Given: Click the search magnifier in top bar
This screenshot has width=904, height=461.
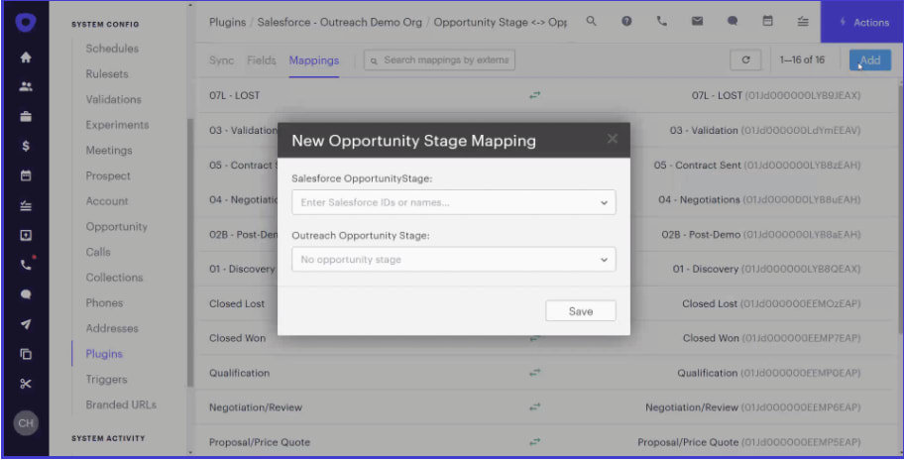Looking at the screenshot, I should coord(591,22).
